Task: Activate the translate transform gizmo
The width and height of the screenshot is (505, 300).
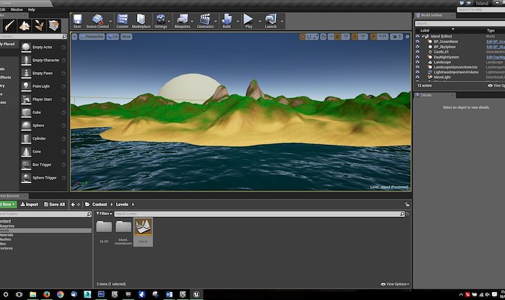Action: click(302, 37)
